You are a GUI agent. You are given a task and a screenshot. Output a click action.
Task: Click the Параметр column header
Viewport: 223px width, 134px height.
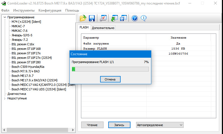pyautogui.click(x=91, y=38)
